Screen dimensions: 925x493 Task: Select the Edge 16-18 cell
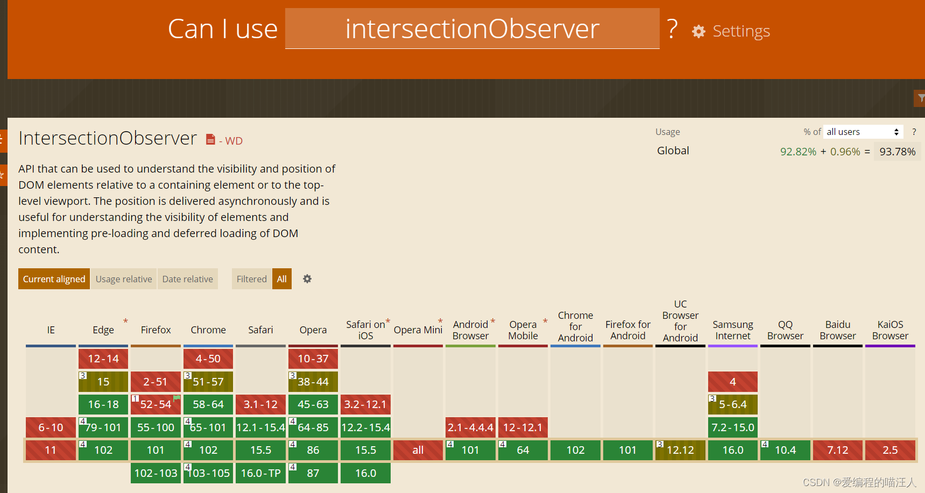click(x=103, y=404)
